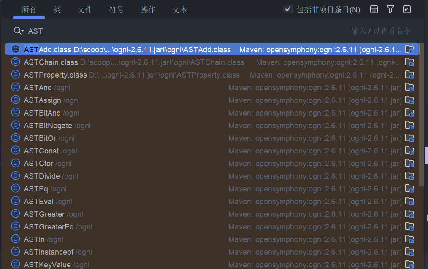Click class icon beside ASTGreaterEq
Screen dimensions: 428x269
click(x=16, y=226)
